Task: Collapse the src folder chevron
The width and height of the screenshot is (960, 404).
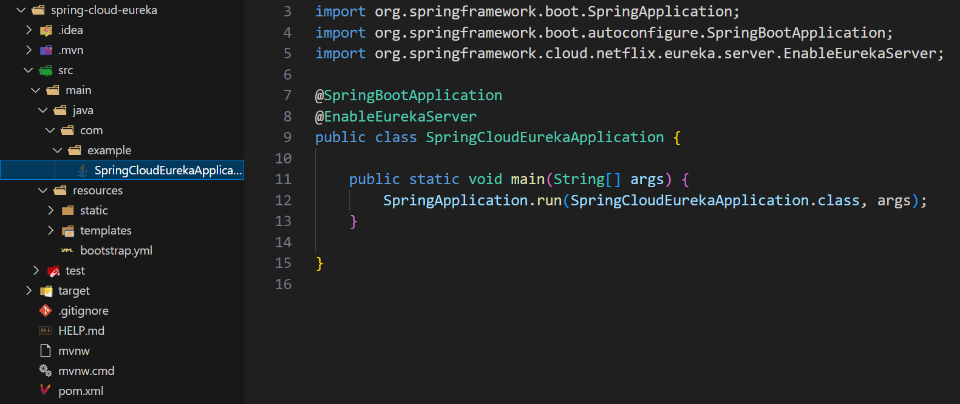Action: coord(29,70)
